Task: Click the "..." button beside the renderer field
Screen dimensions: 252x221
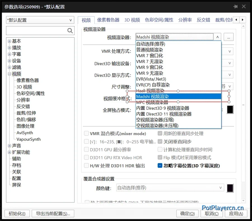Action: [228, 37]
